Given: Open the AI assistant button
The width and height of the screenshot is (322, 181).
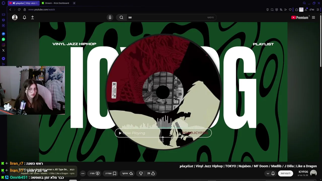Looking at the screenshot, I should [x=312, y=10].
